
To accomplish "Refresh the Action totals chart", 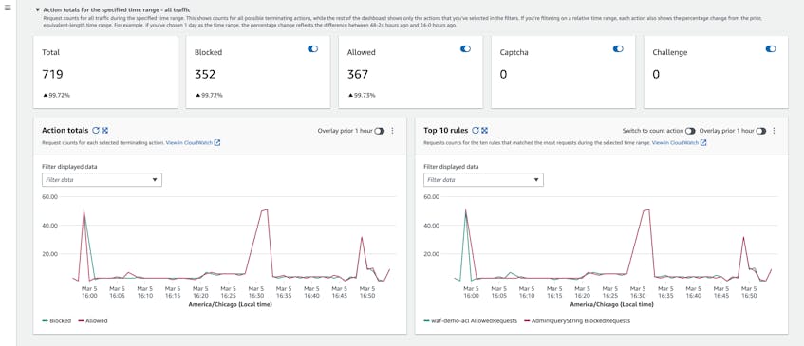I will pyautogui.click(x=96, y=131).
